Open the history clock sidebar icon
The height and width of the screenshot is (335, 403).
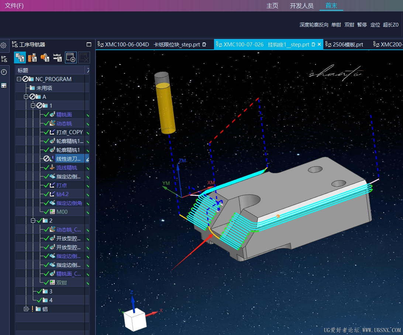click(4, 72)
